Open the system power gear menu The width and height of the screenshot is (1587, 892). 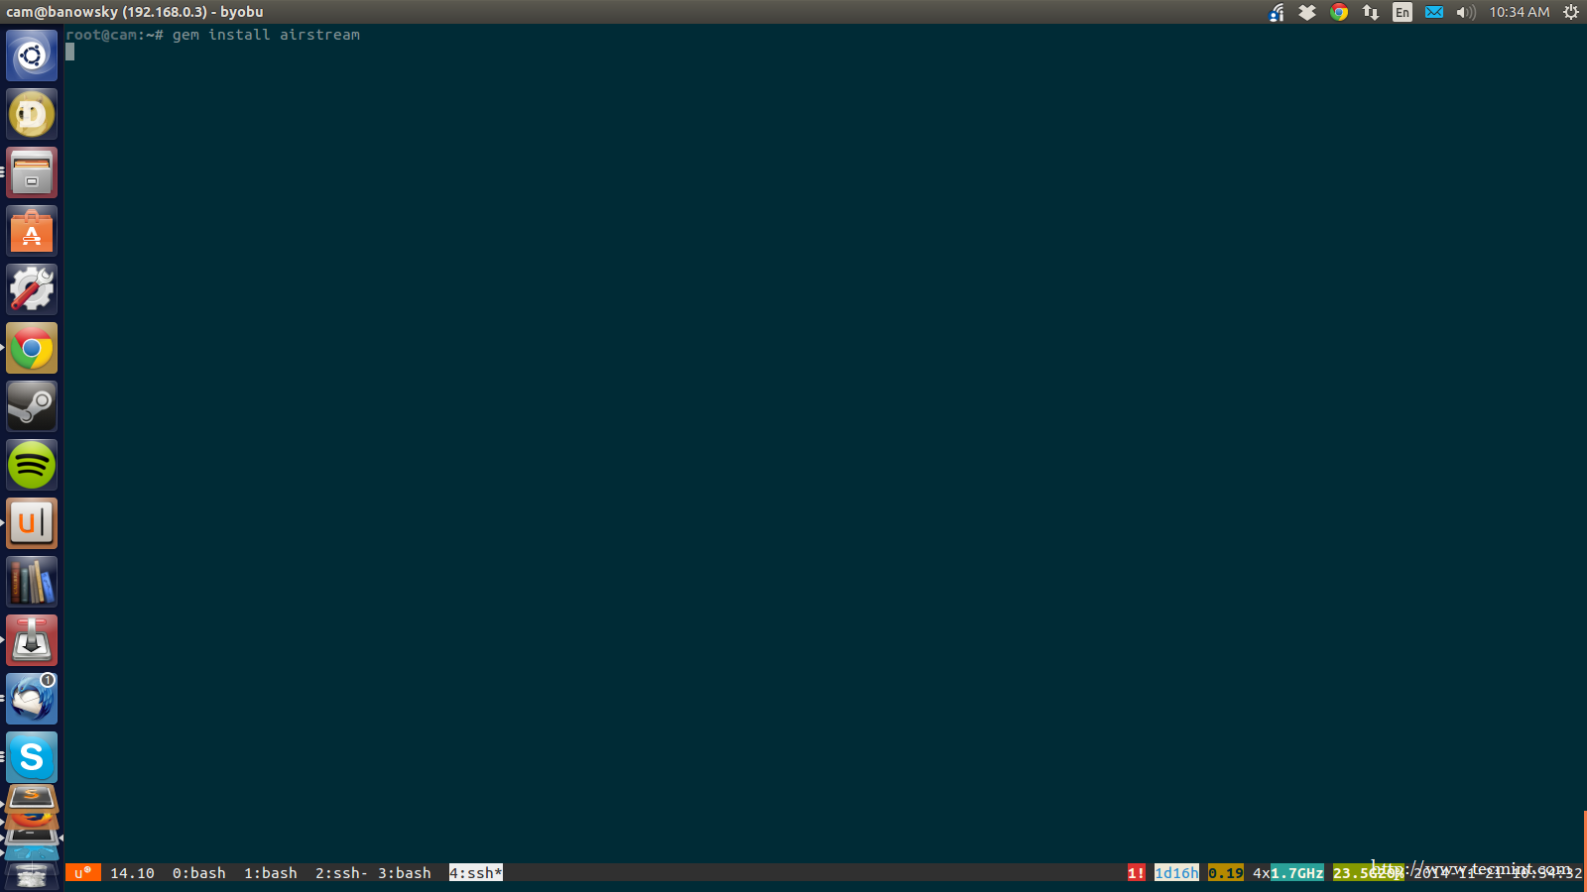pyautogui.click(x=1570, y=12)
